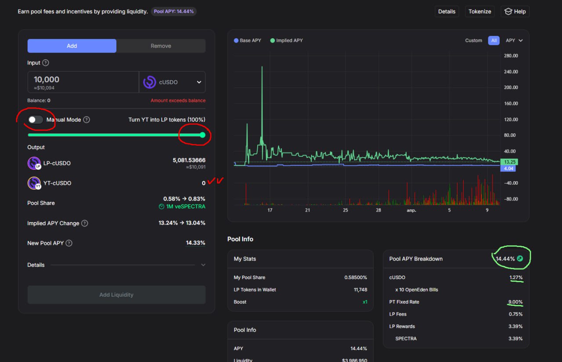Open the Help button at top
This screenshot has height=362, width=562.
(515, 11)
